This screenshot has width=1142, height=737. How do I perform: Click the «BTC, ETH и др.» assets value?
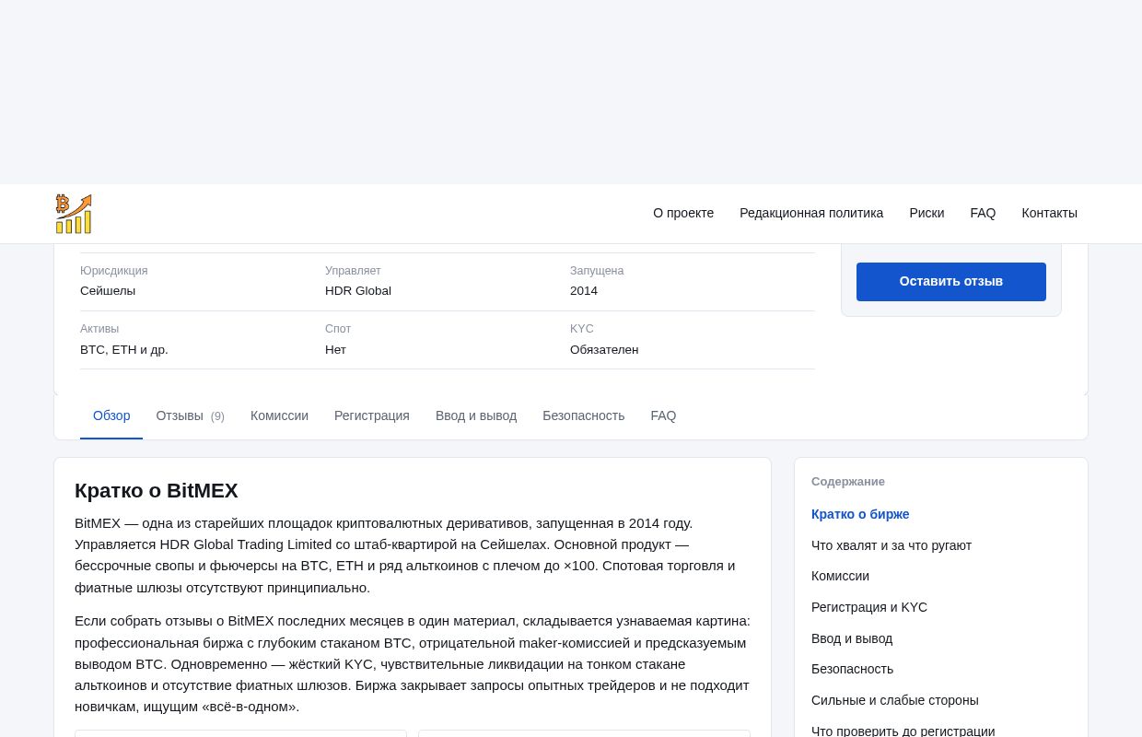[124, 350]
